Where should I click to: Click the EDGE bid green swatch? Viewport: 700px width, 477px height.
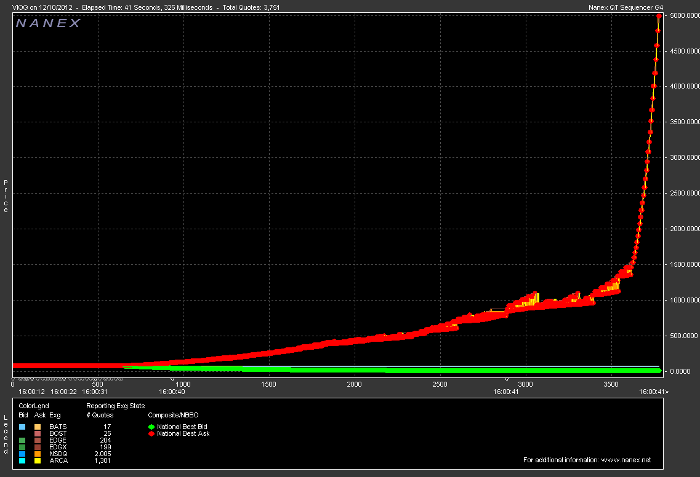[x=22, y=441]
